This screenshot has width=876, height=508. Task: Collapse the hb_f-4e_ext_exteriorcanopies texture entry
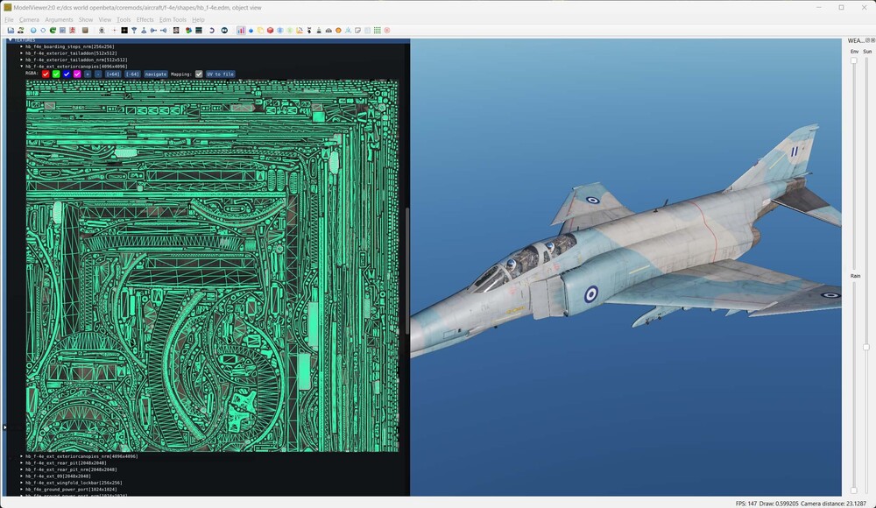point(22,66)
